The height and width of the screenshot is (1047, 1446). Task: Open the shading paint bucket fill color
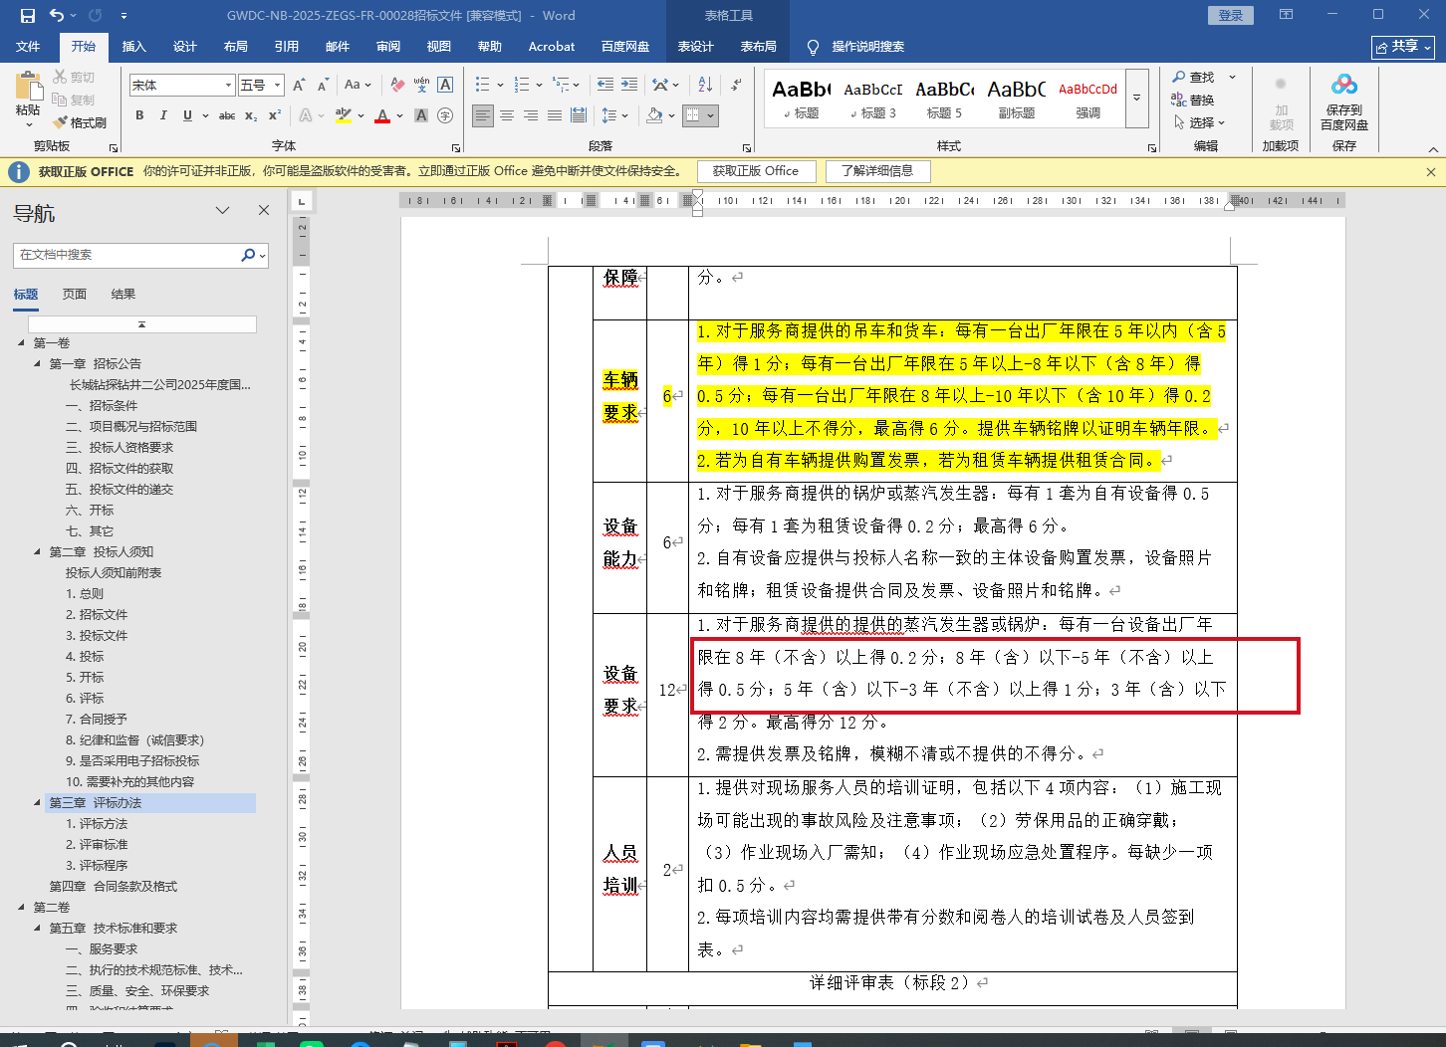point(654,115)
